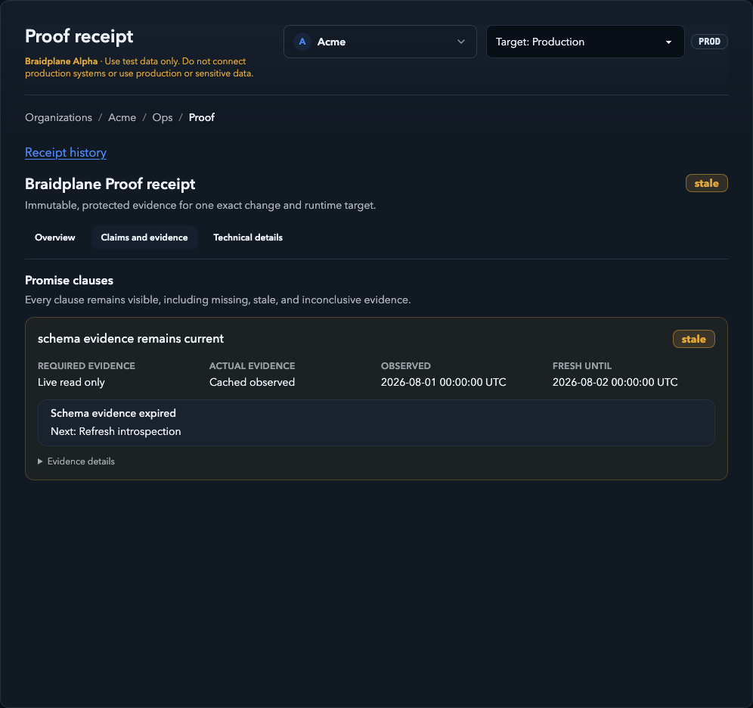753x708 pixels.
Task: Switch to the Technical details tab
Action: (x=248, y=238)
